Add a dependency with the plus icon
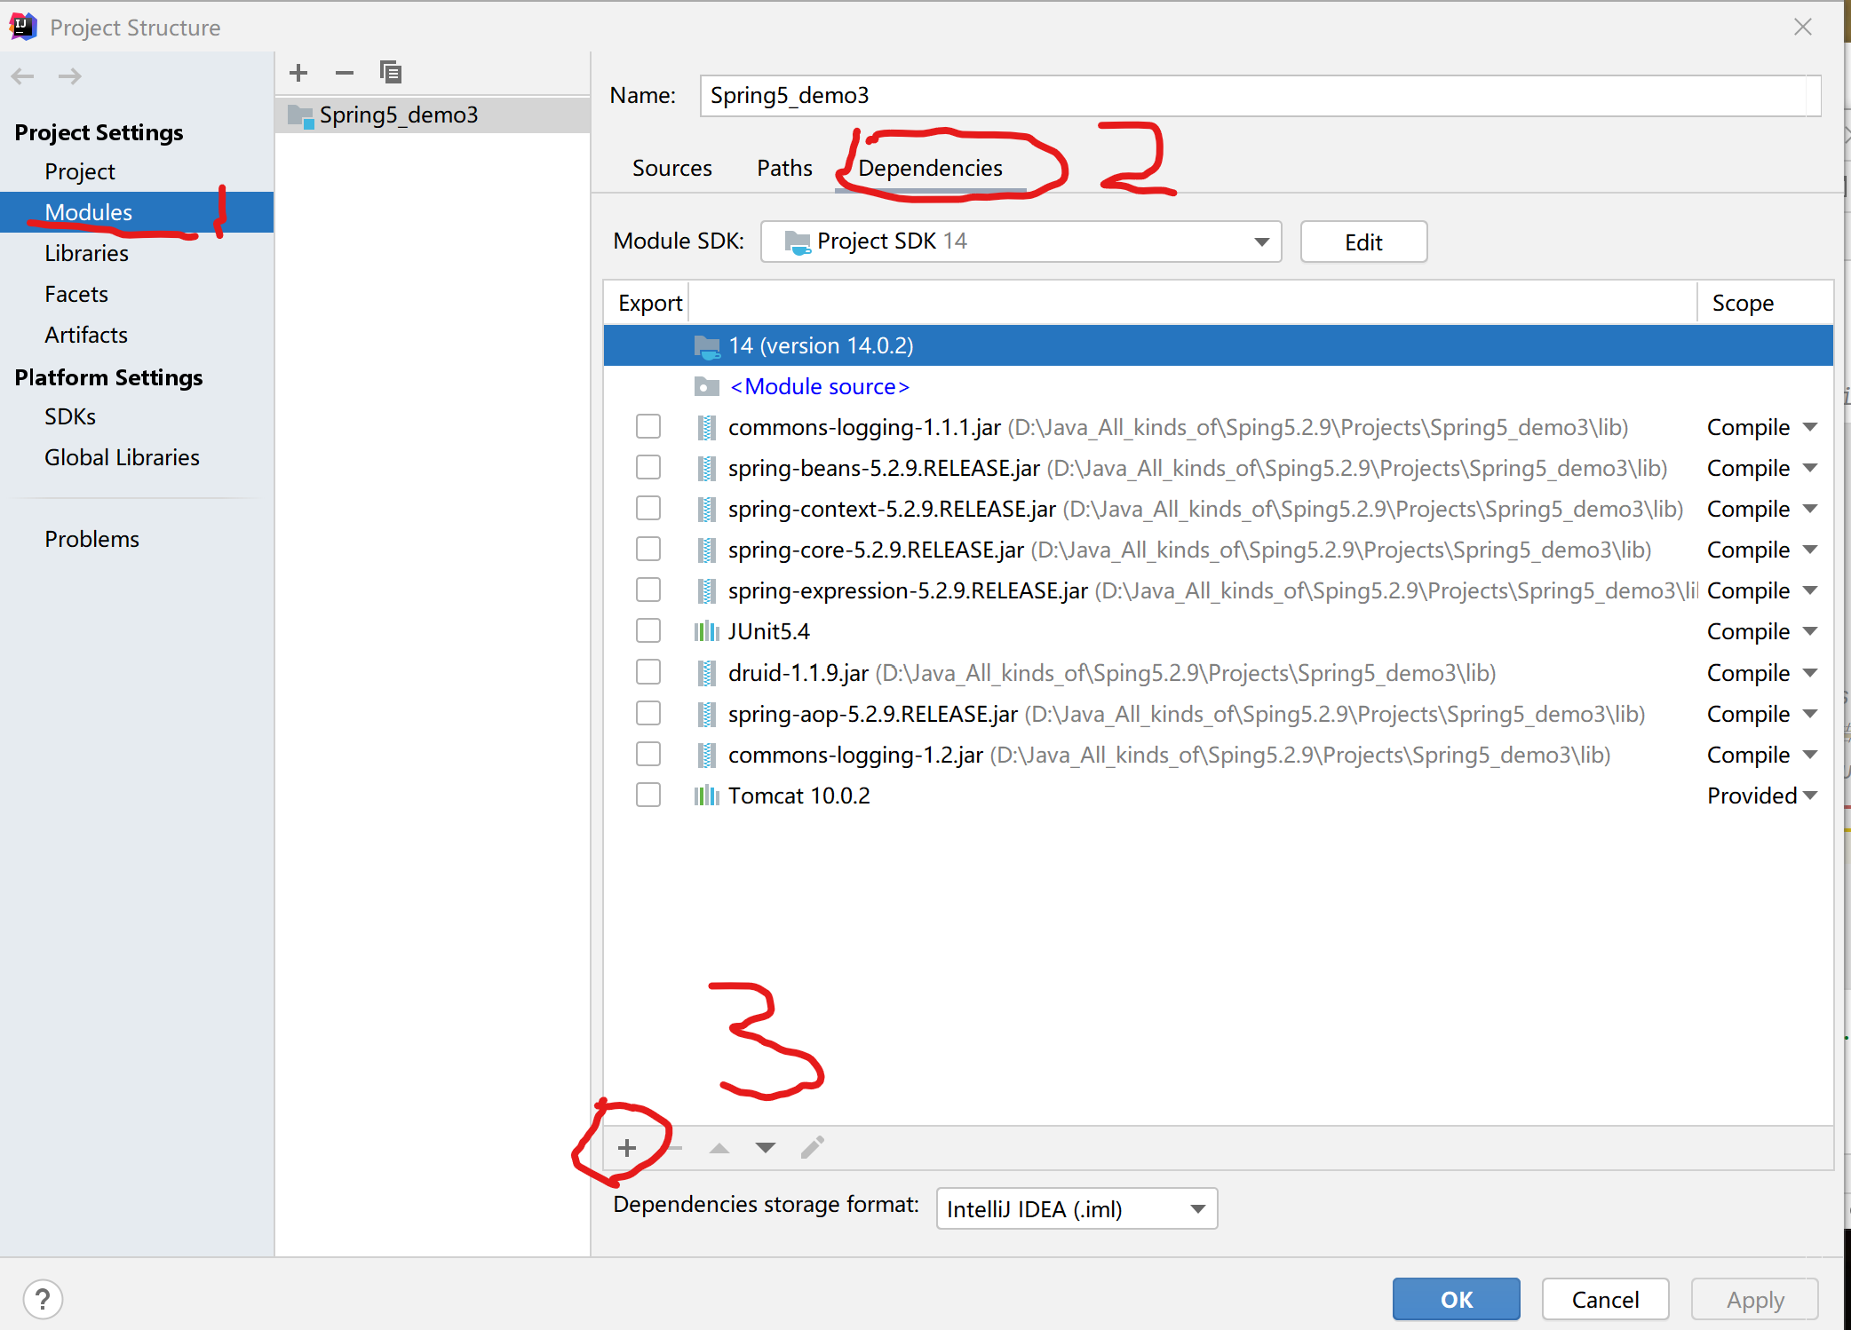1851x1330 pixels. tap(627, 1148)
